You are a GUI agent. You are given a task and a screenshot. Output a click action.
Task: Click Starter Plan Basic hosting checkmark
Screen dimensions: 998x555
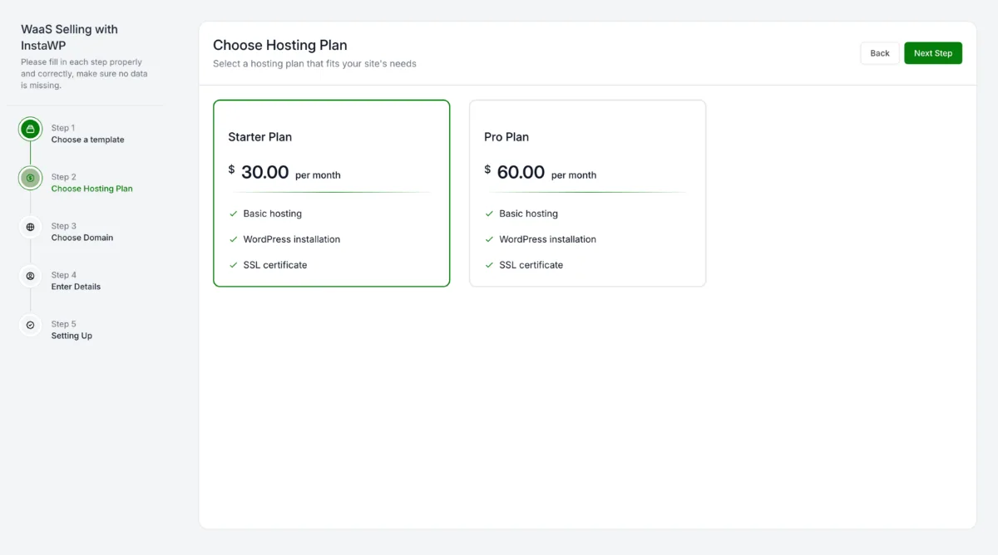[x=234, y=214]
